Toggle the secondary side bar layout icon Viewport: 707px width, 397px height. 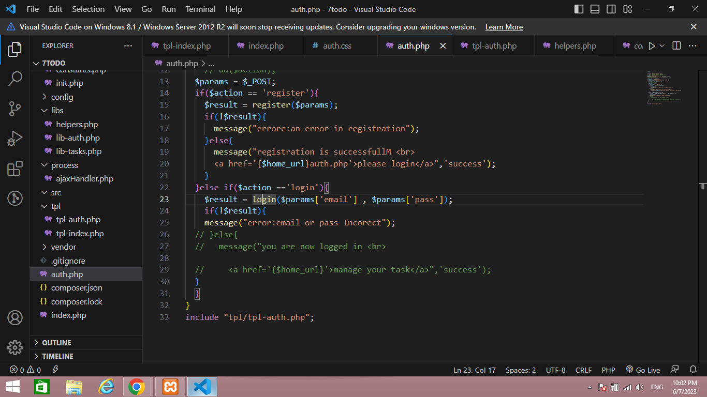click(611, 9)
